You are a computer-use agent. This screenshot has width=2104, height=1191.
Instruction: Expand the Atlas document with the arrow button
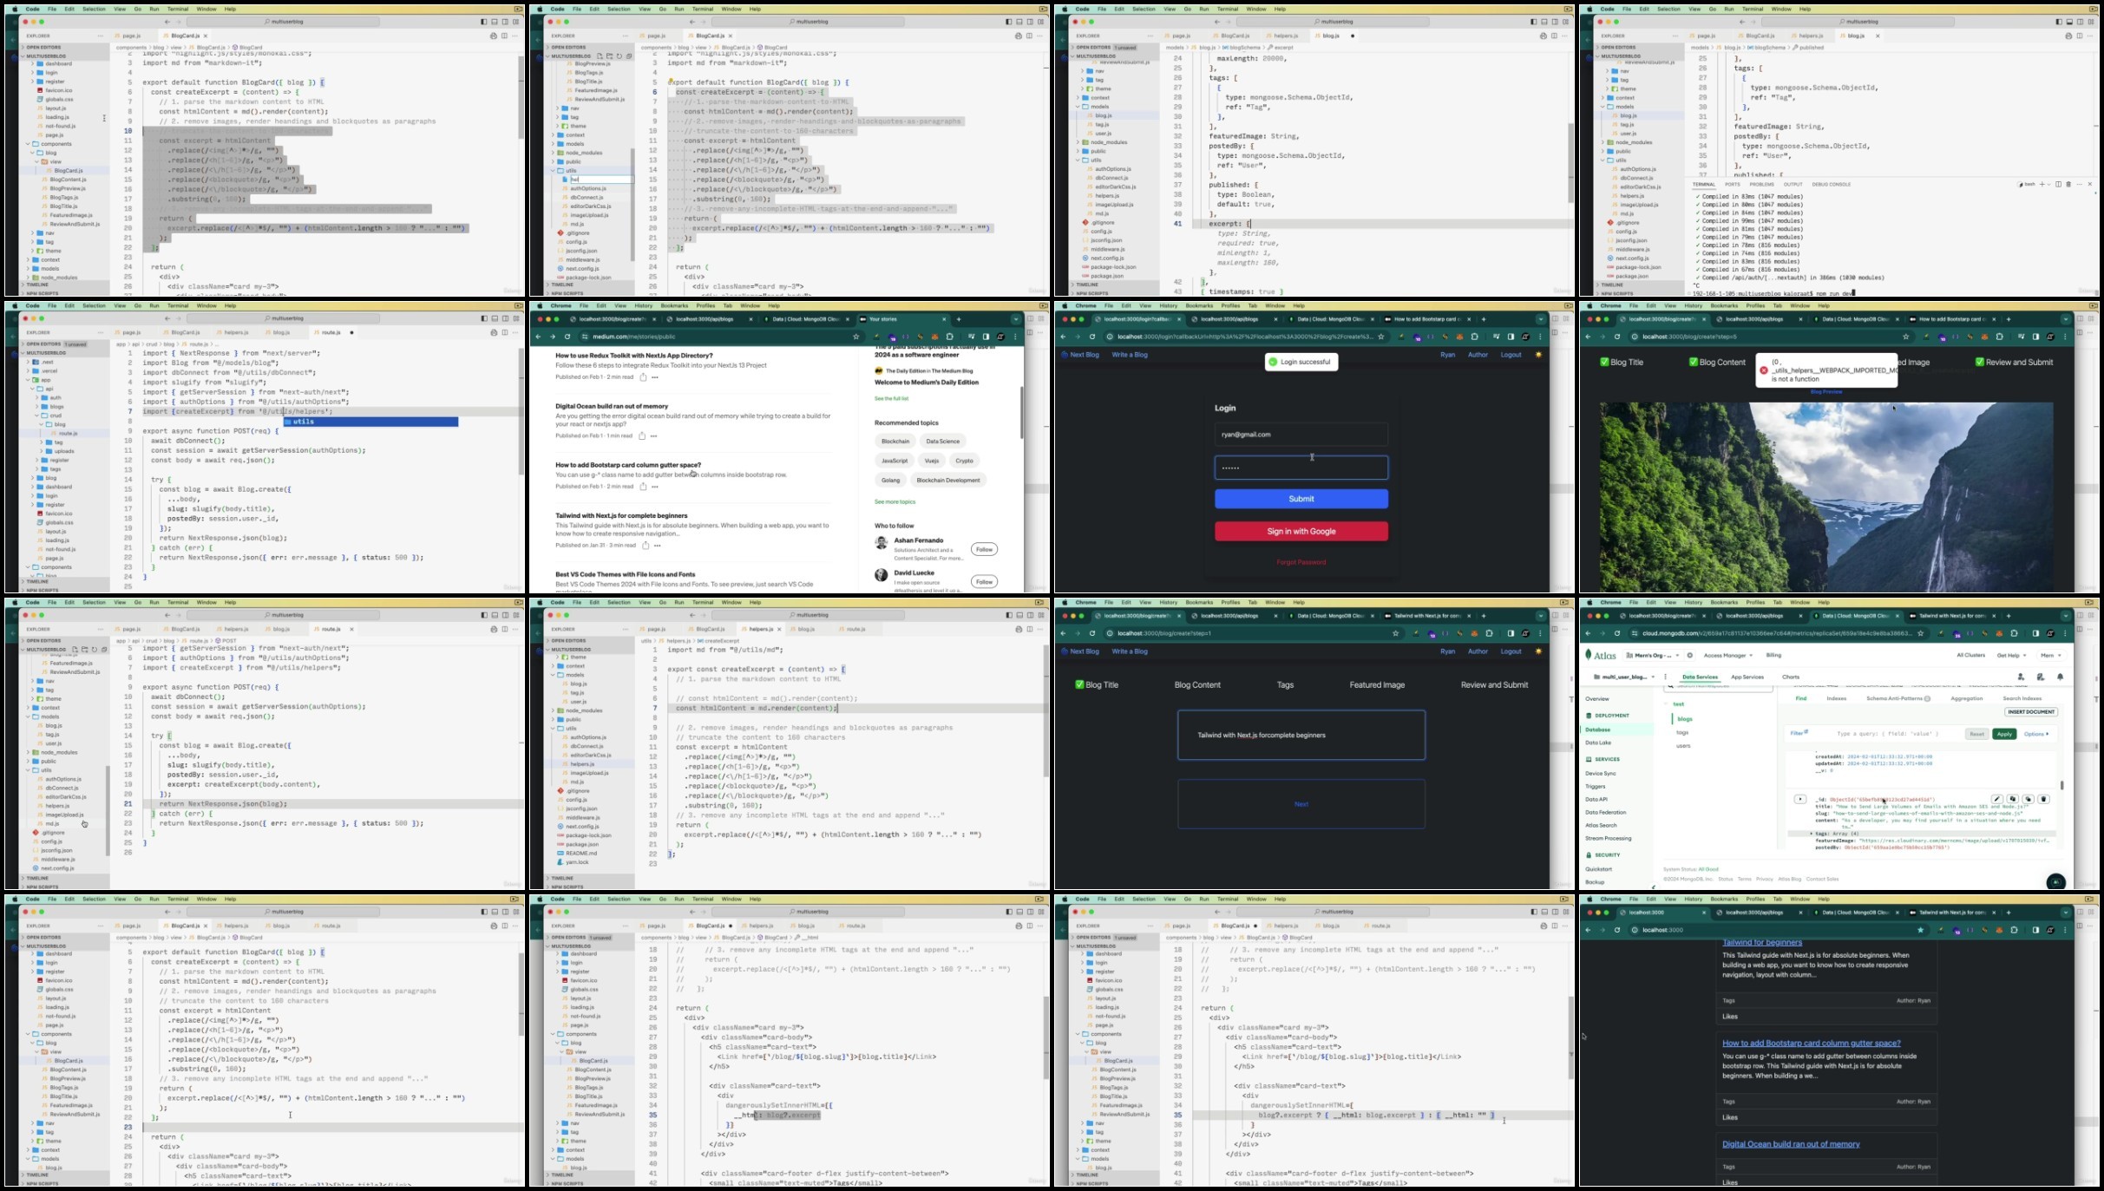1800,799
